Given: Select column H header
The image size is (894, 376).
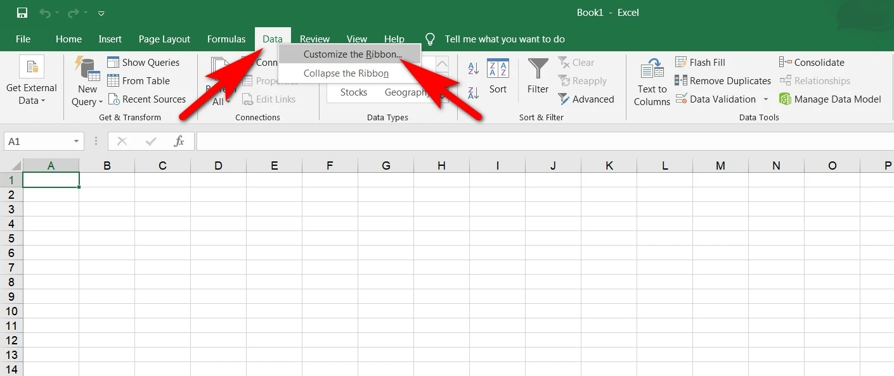Looking at the screenshot, I should (442, 166).
